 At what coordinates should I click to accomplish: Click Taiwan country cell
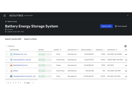59,65
